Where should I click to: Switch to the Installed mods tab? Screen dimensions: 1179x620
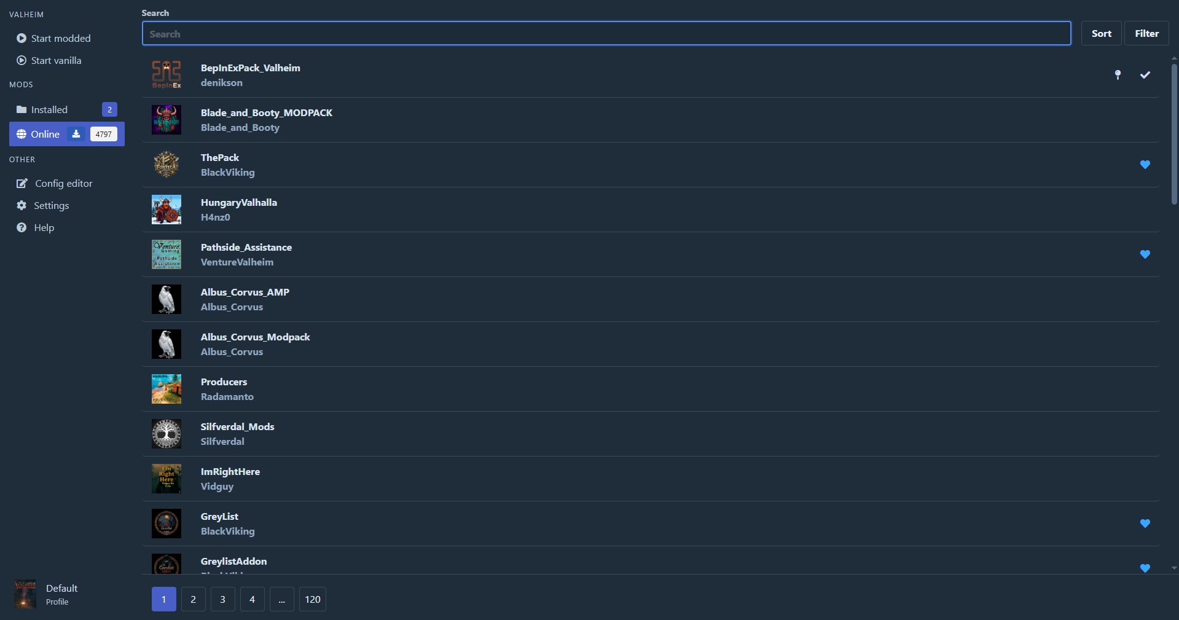67,109
